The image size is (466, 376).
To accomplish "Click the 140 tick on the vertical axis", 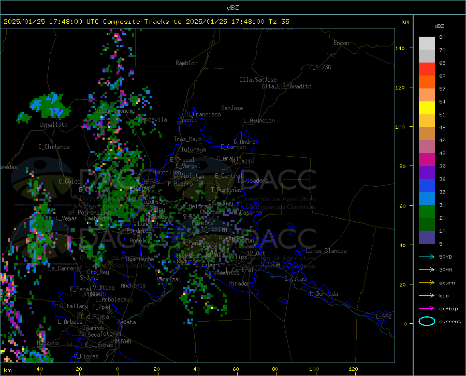I will pyautogui.click(x=400, y=48).
